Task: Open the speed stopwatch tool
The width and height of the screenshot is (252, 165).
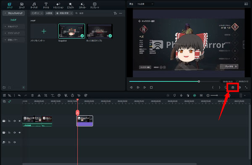Action: (73, 95)
